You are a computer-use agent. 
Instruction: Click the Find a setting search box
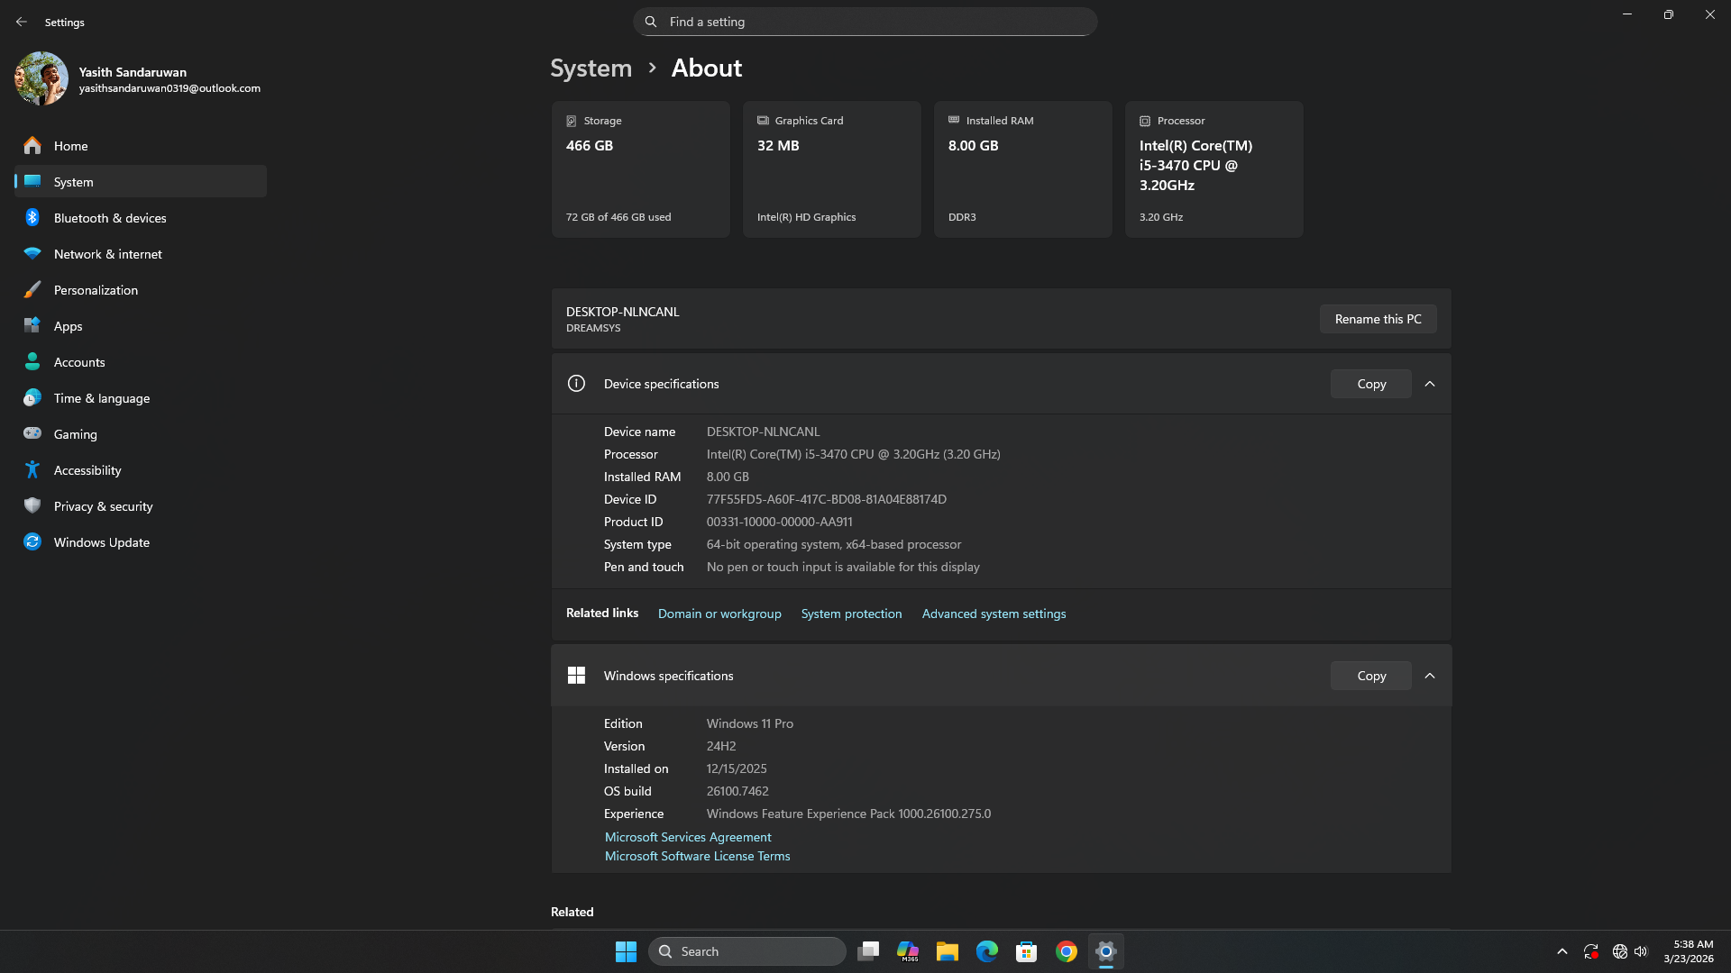865,21
